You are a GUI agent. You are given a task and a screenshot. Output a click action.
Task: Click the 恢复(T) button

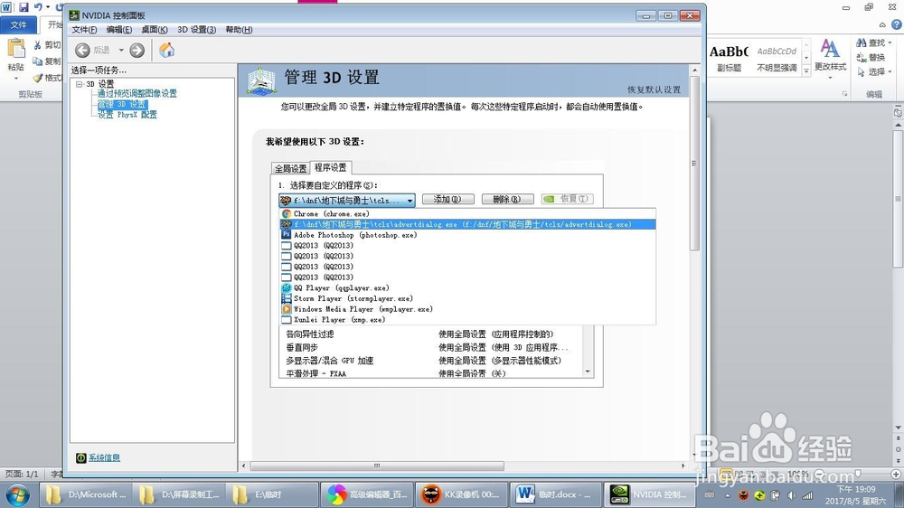(568, 199)
